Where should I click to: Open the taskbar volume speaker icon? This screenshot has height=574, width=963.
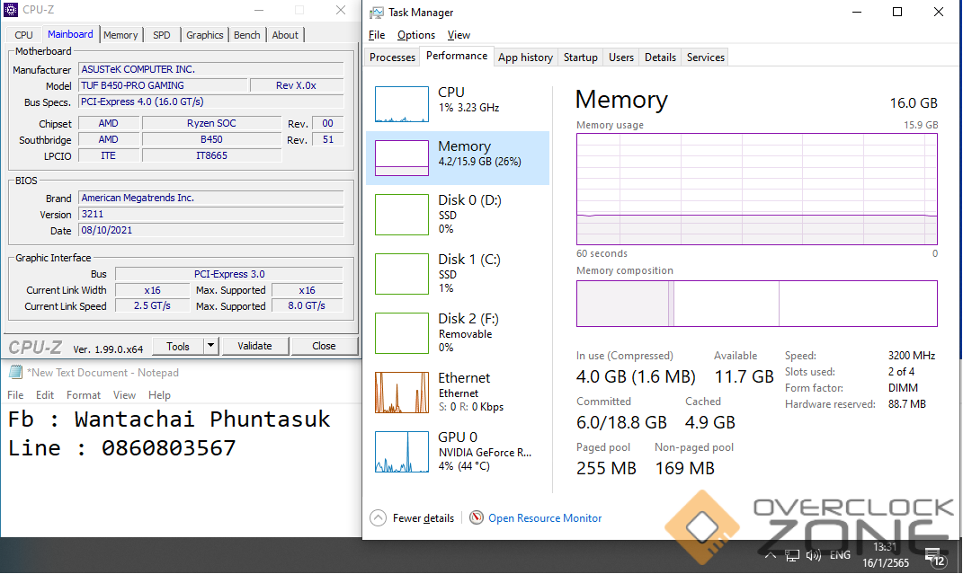tap(814, 555)
